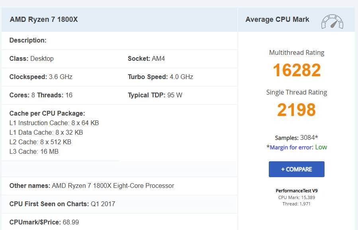The width and height of the screenshot is (358, 230).
Task: Click the Cores and Threads row
Action: [41, 95]
